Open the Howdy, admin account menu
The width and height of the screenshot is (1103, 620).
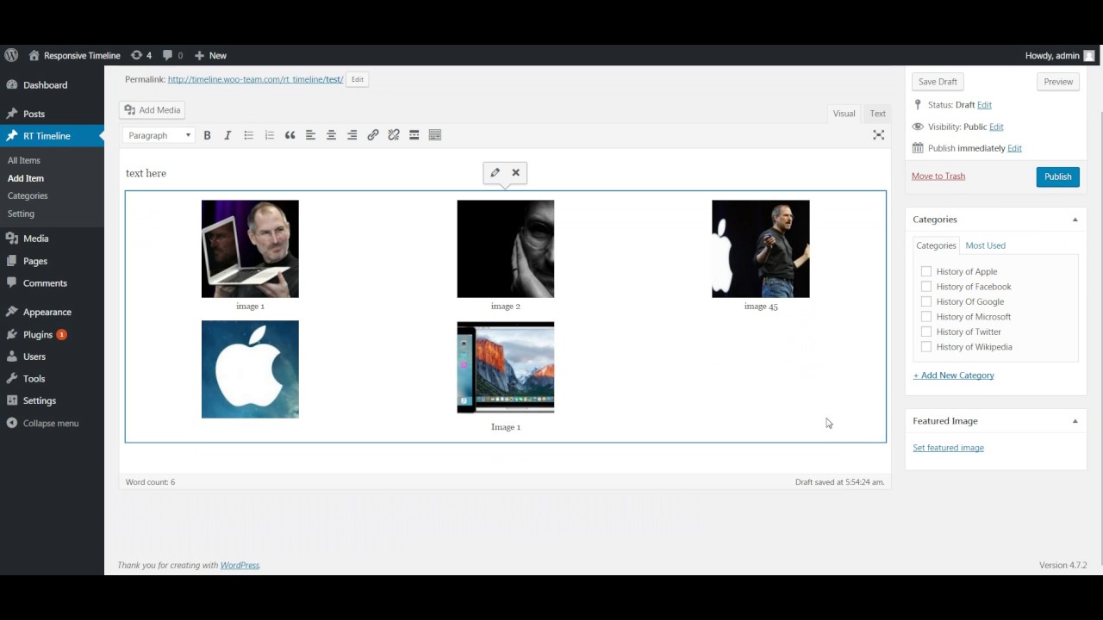(1060, 55)
